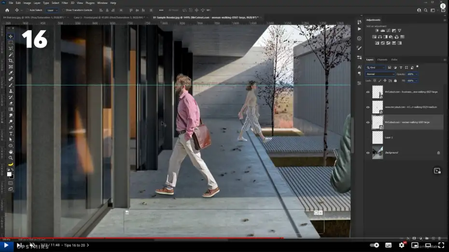Add a Levels adjustment
Screen dimensions: 449x252
click(x=382, y=30)
